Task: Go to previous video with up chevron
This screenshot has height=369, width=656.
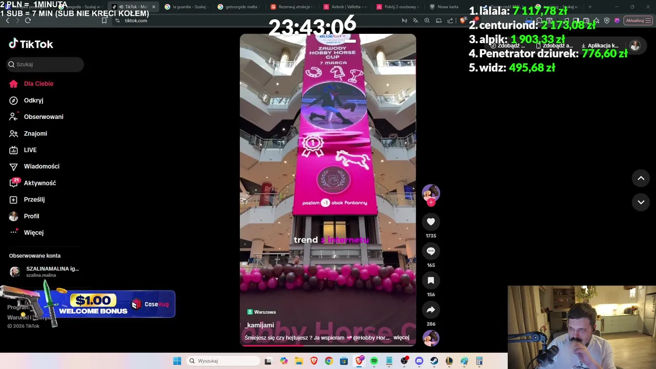Action: tap(641, 178)
